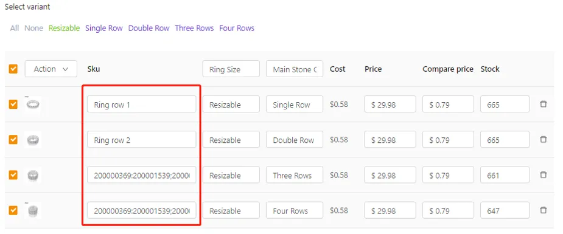Viewport: 563px width, 234px height.
Task: Delete the Single Row variant with trash icon
Action: 544,105
